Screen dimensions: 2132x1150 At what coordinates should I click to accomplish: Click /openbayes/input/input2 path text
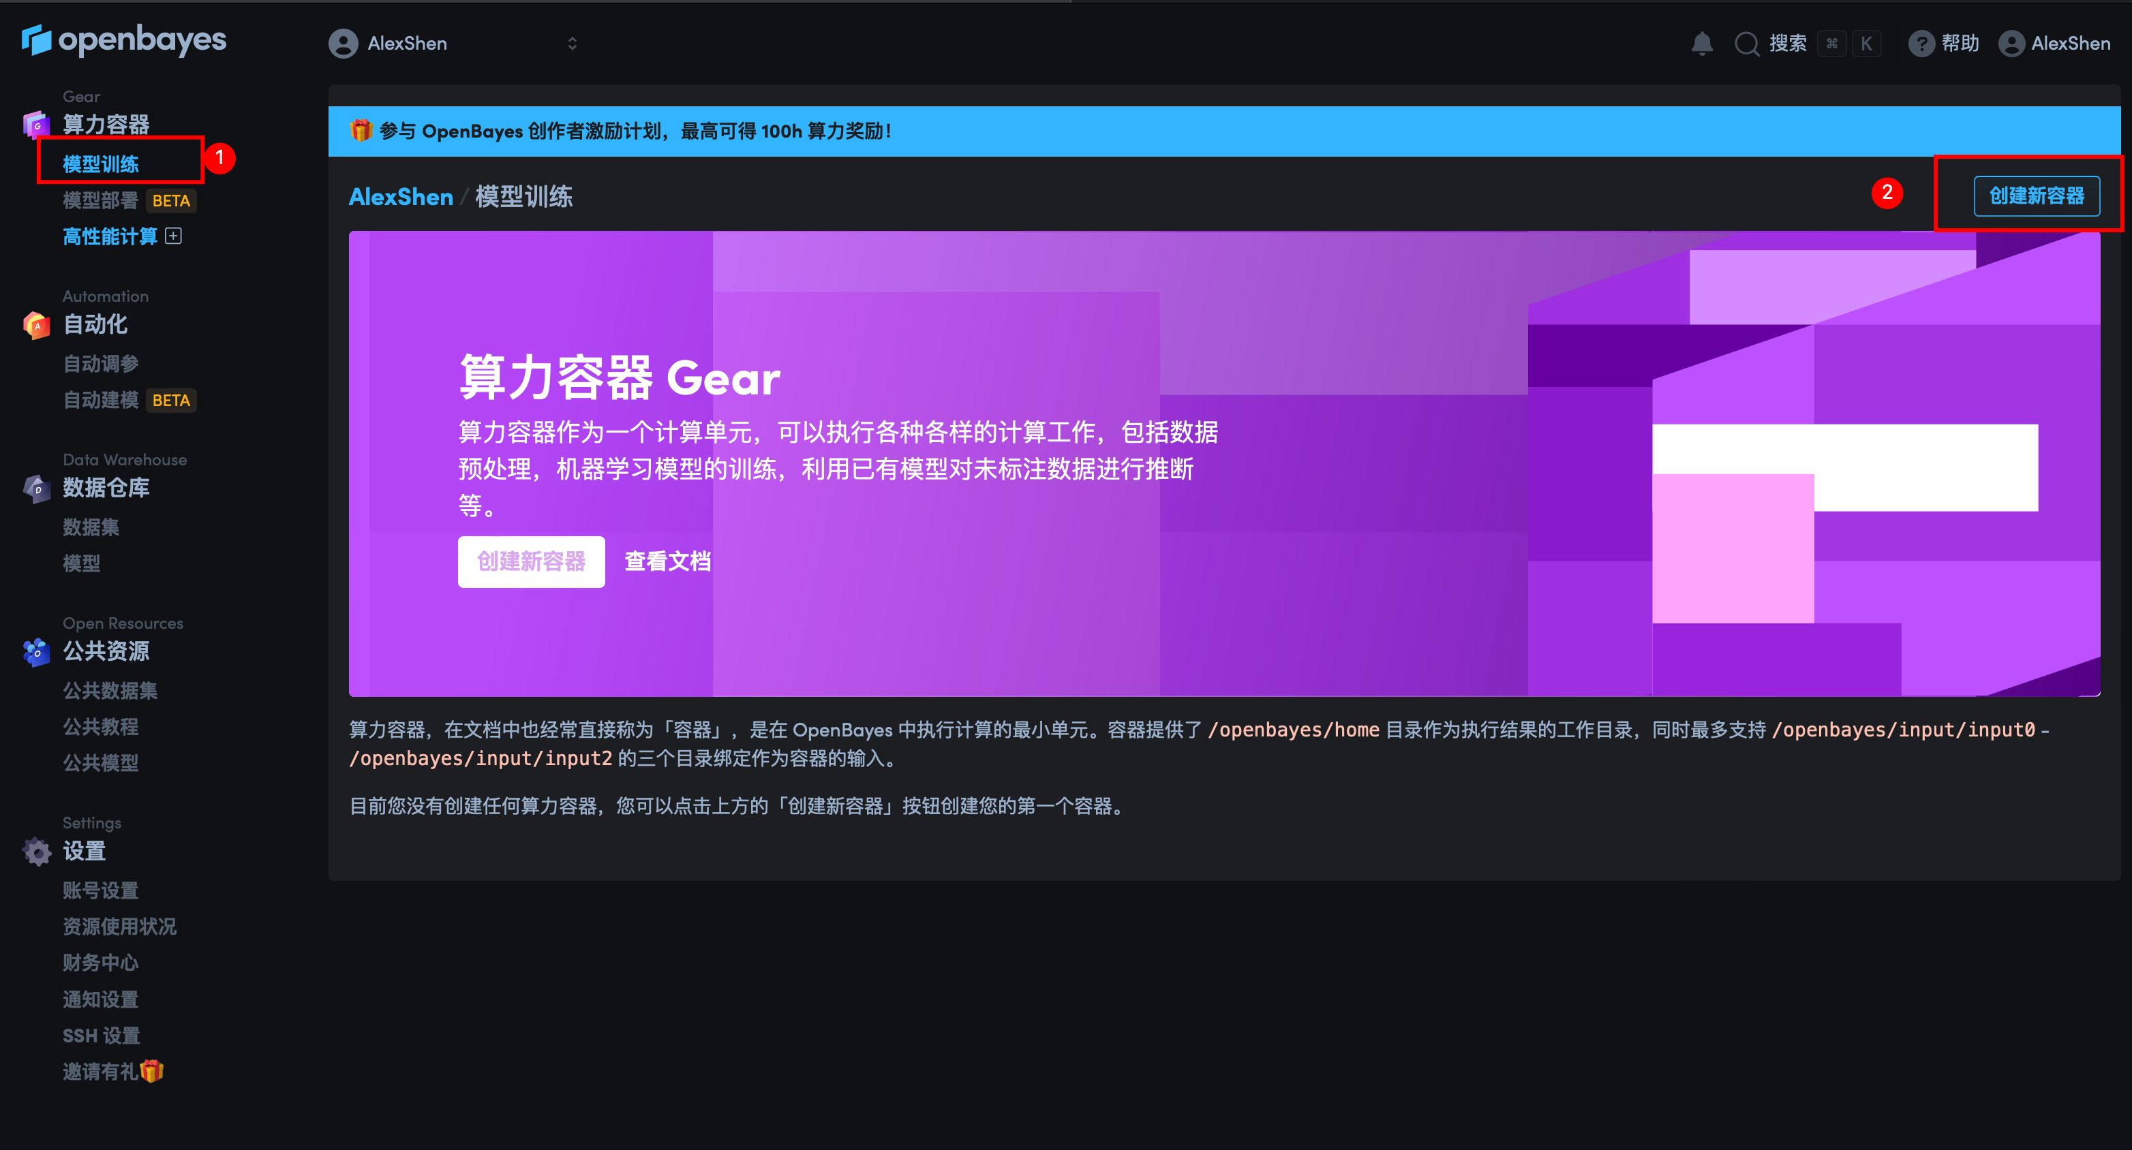pos(481,759)
